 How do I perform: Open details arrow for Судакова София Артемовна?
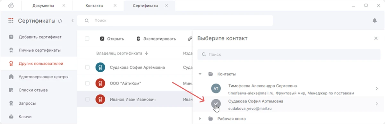(x=377, y=104)
